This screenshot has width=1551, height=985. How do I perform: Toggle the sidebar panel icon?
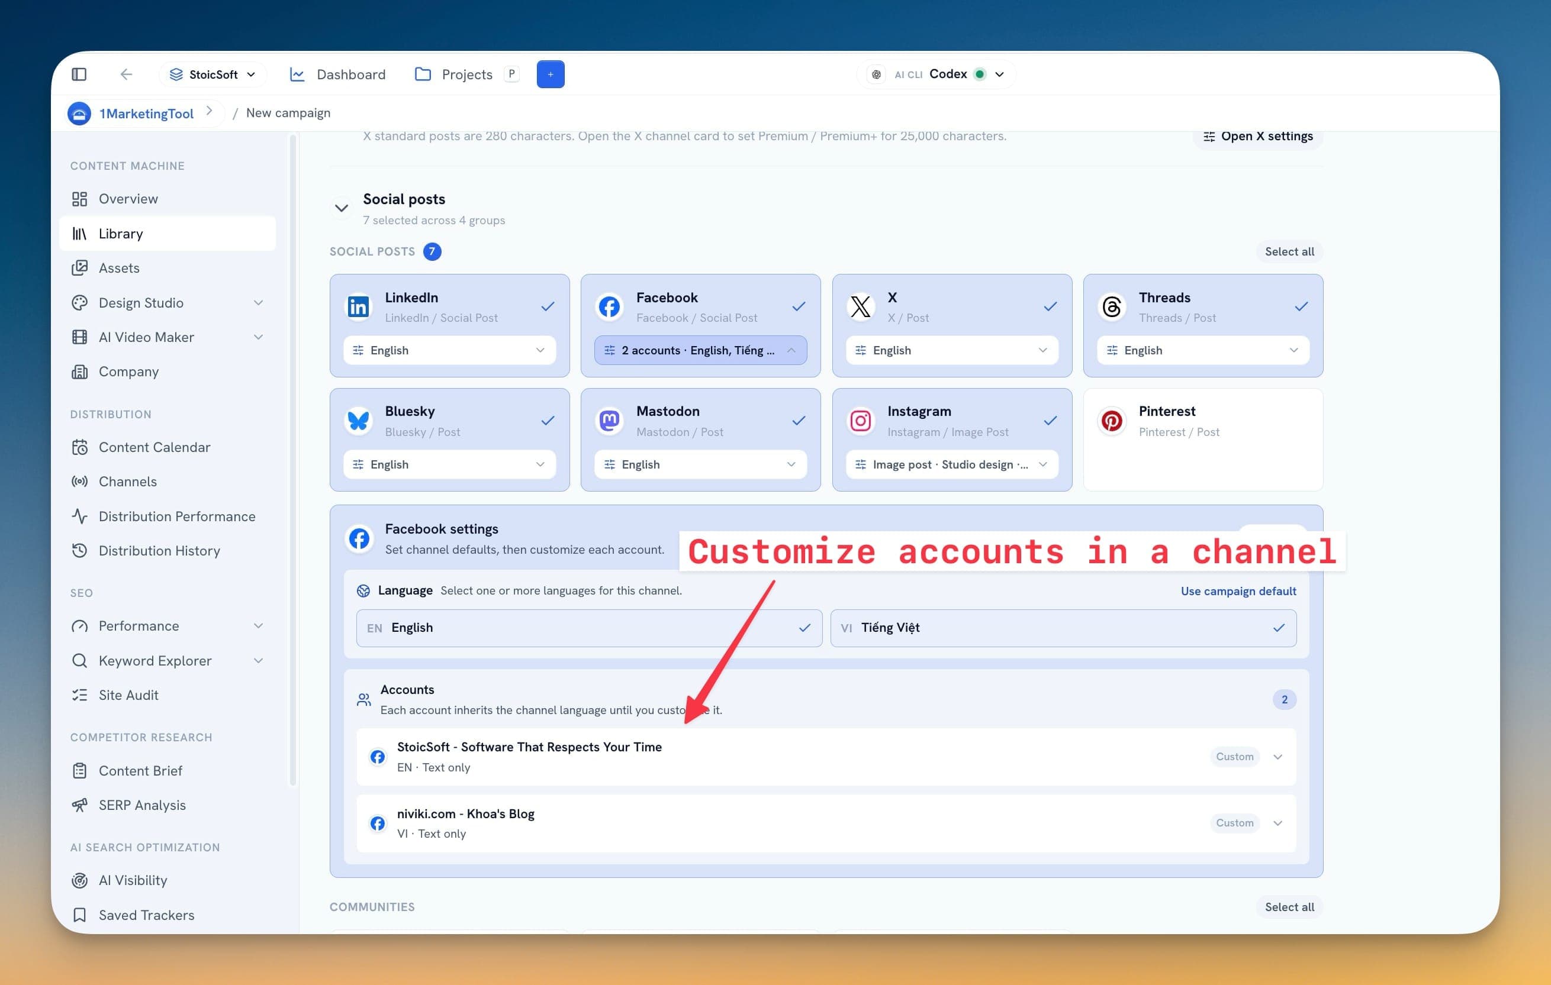click(x=79, y=74)
